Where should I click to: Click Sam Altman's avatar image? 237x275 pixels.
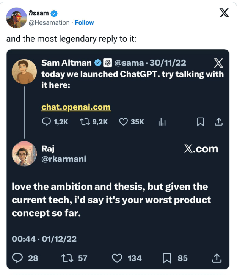tap(25, 71)
